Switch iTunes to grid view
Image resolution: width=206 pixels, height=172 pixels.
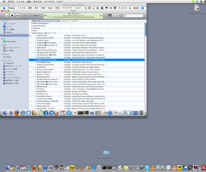tap(114, 15)
